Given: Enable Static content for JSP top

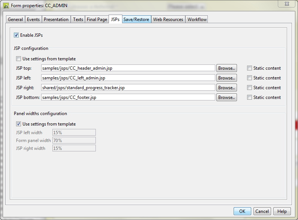Looking at the screenshot, I should [x=250, y=68].
